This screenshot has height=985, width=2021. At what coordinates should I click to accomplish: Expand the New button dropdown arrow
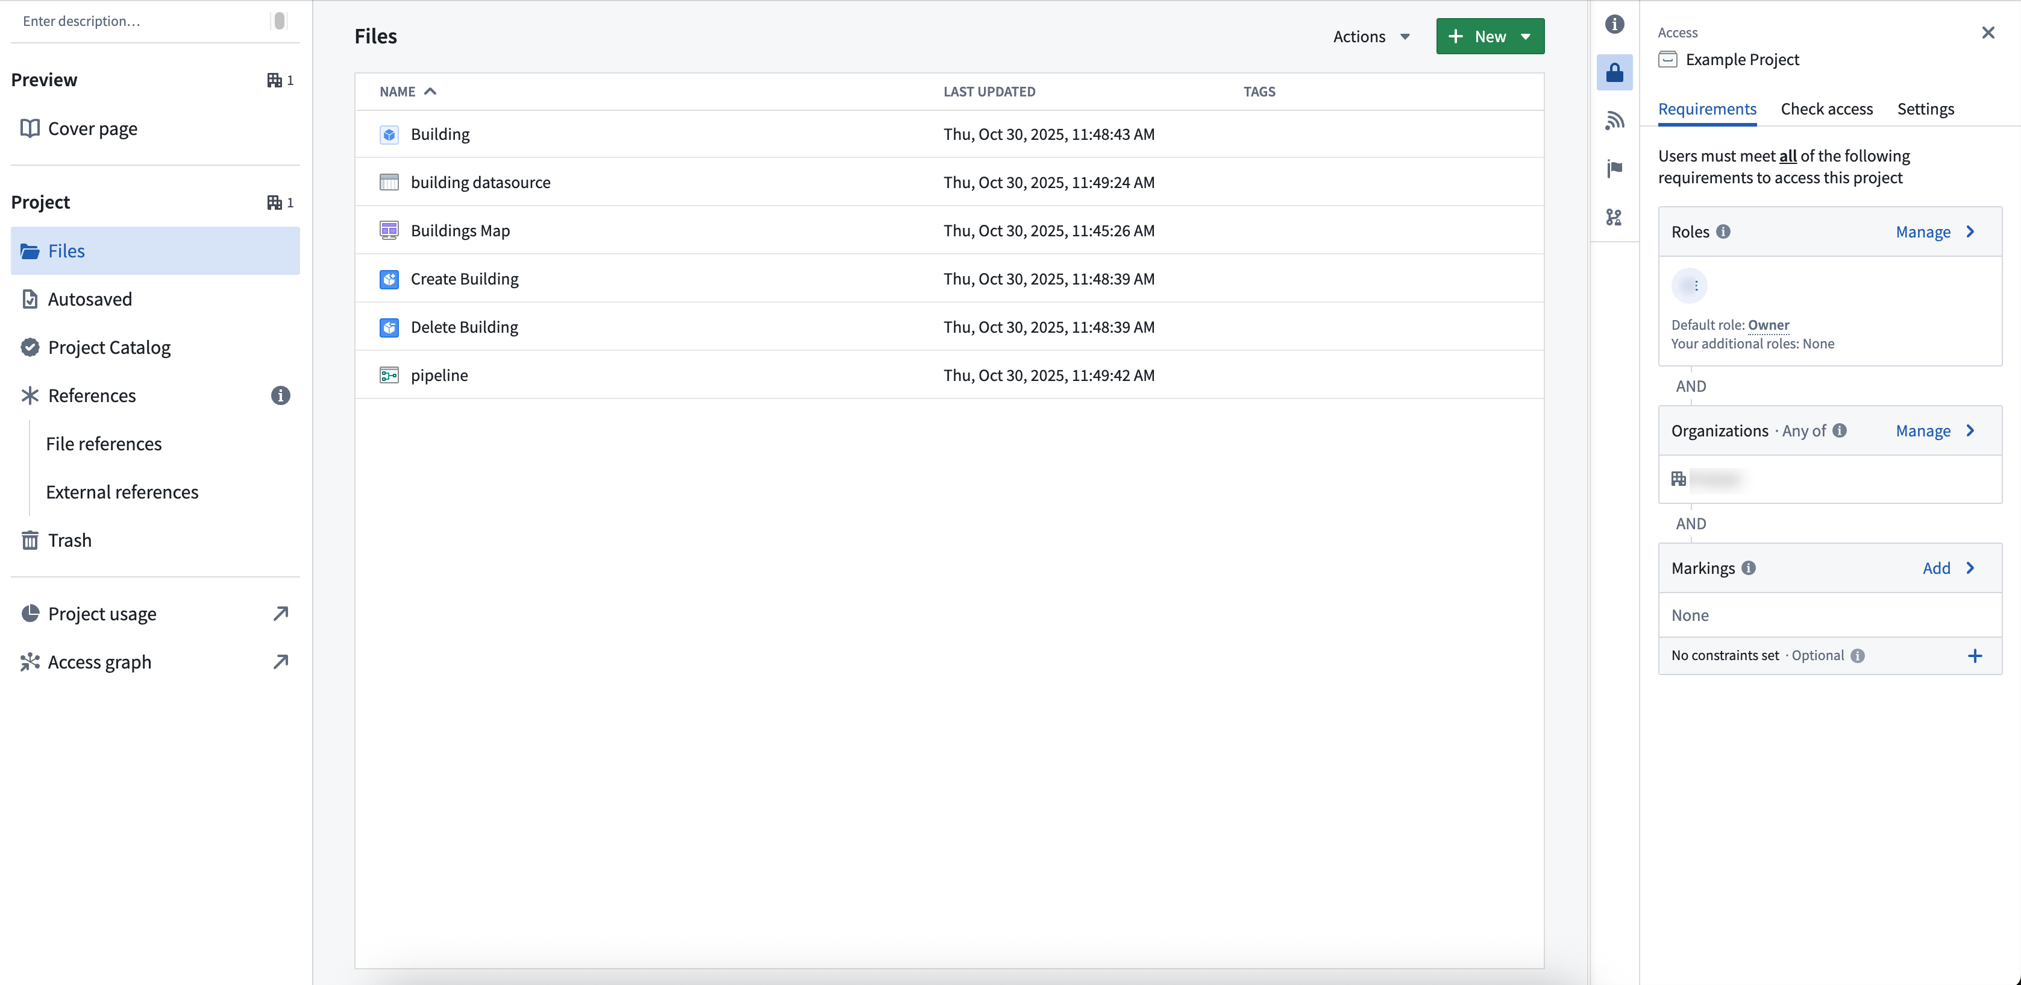tap(1526, 36)
